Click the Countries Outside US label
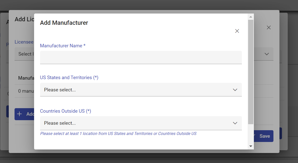 point(65,111)
